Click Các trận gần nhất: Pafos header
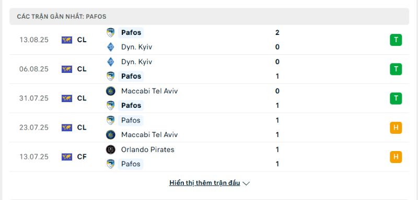The image size is (418, 200). click(209, 17)
